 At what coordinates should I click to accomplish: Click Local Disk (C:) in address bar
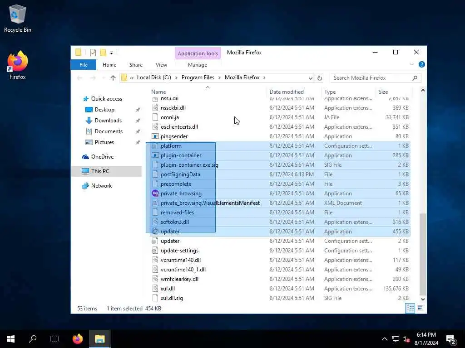[154, 77]
